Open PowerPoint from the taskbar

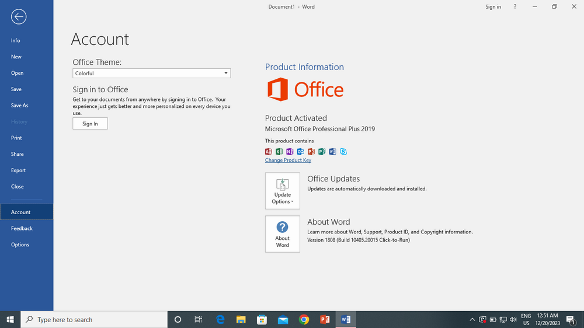click(x=325, y=319)
